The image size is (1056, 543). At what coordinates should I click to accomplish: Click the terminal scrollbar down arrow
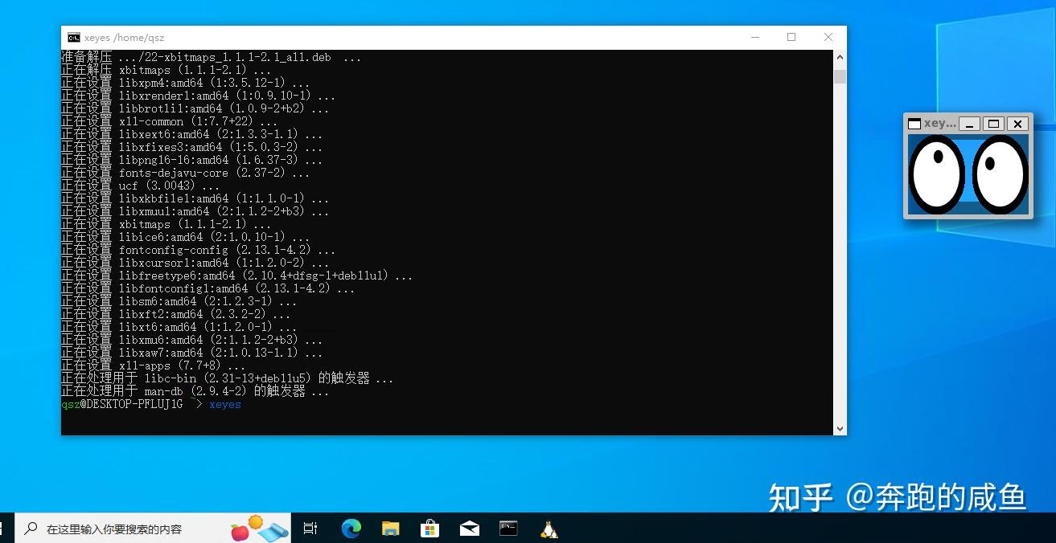[x=840, y=428]
